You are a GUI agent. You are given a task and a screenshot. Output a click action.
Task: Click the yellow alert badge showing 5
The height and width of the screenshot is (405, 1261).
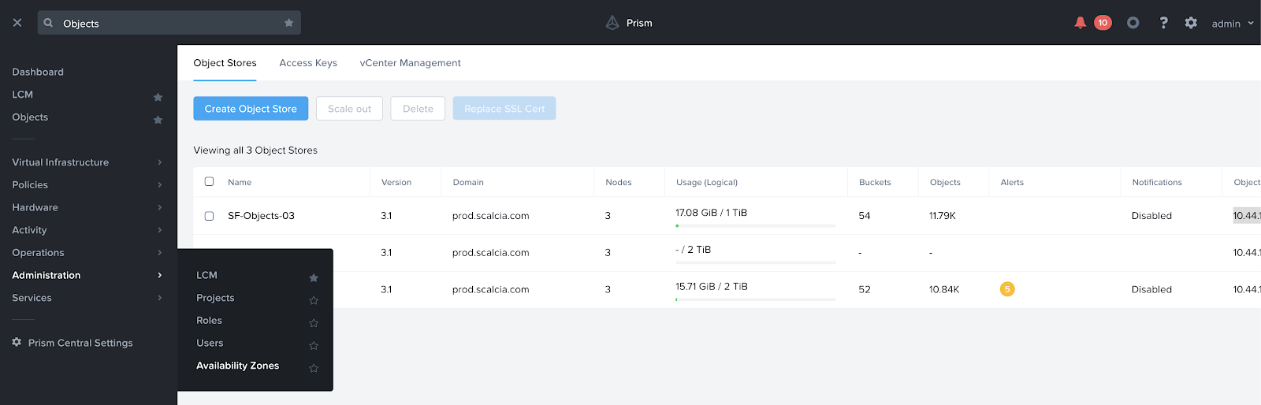[1007, 289]
